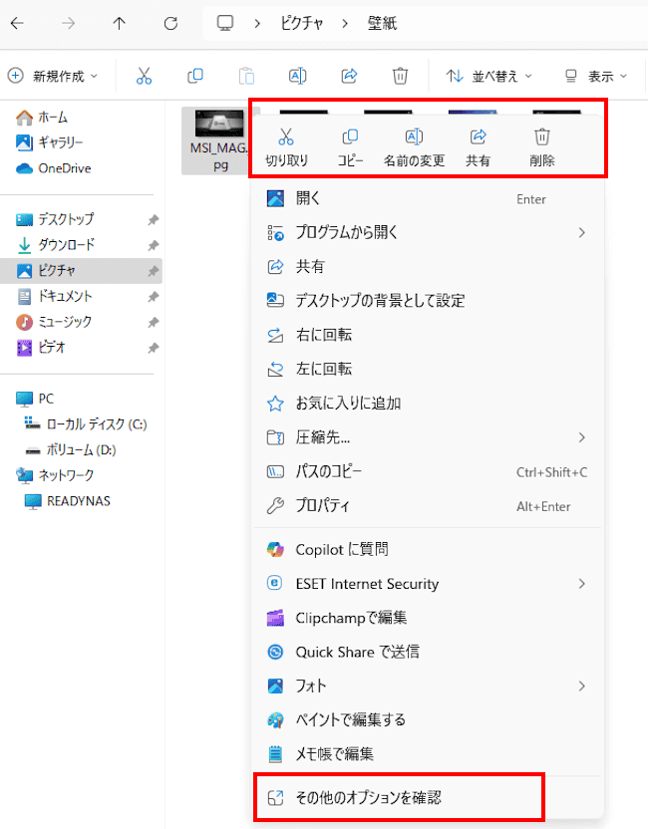Viewport: 648px width, 829px height.
Task: Expand the プログラムから開く submenu
Action: click(x=581, y=232)
